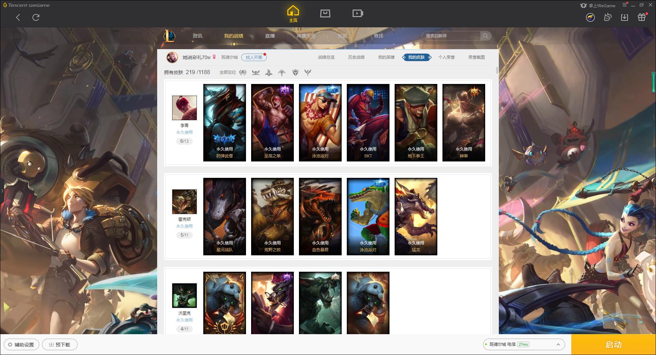Viewport: 656px width, 355px height.
Task: Filter by the bow marksman role icon
Action: click(x=282, y=72)
